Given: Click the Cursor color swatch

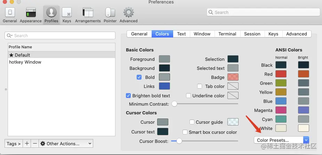Looking at the screenshot, I should (163, 122).
